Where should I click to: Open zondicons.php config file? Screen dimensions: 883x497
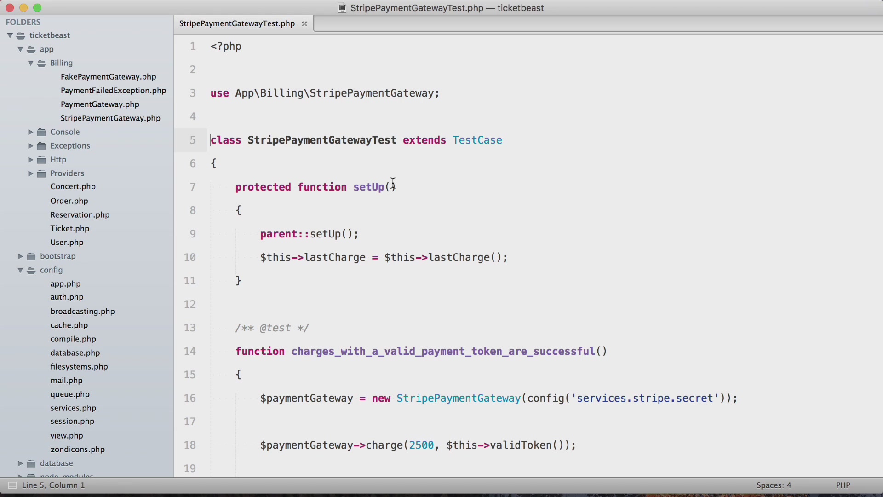click(x=78, y=450)
